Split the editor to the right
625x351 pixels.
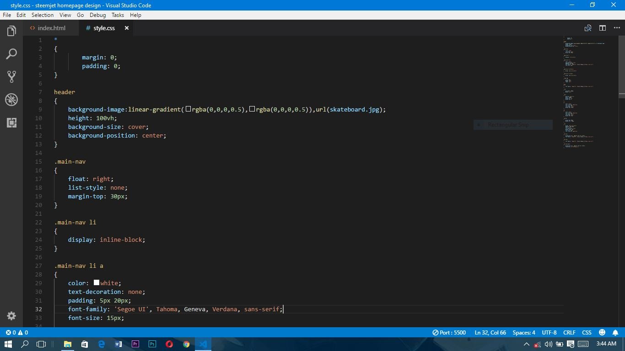(603, 28)
